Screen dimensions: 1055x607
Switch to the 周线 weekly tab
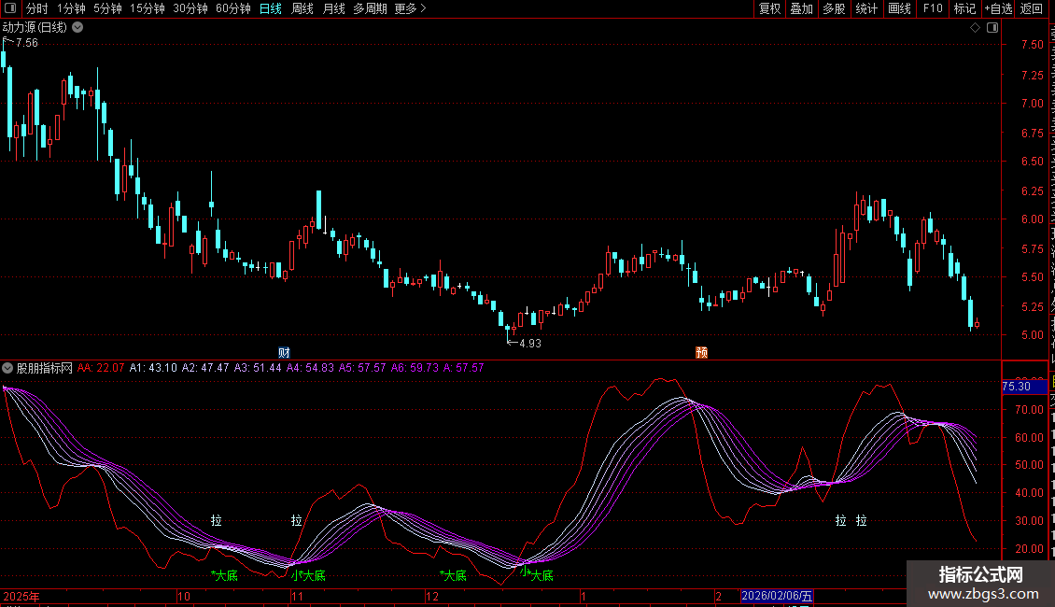click(x=302, y=8)
